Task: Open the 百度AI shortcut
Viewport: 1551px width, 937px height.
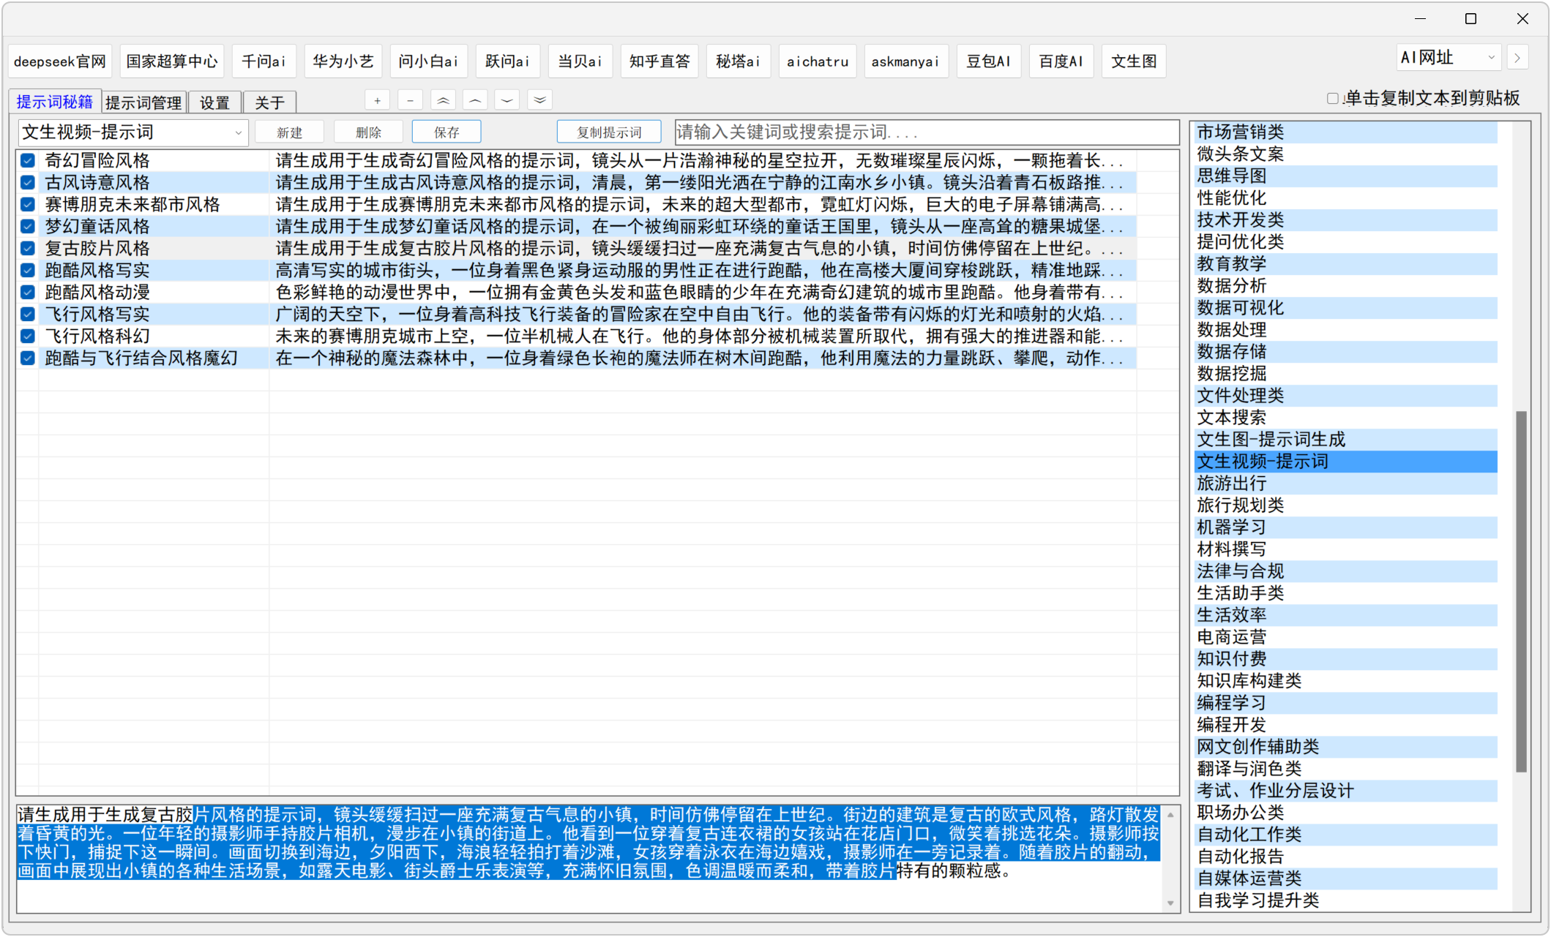Action: pos(1061,61)
